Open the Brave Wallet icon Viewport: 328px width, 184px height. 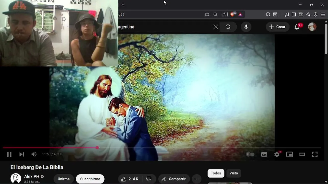[x=301, y=15]
